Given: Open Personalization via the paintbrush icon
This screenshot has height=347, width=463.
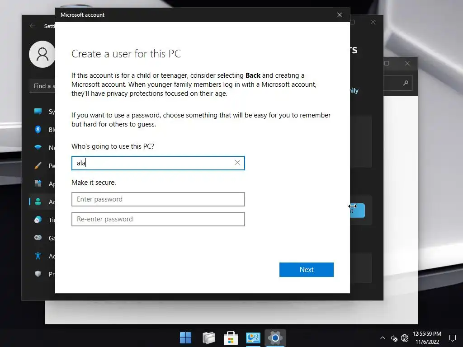Looking at the screenshot, I should click(38, 165).
